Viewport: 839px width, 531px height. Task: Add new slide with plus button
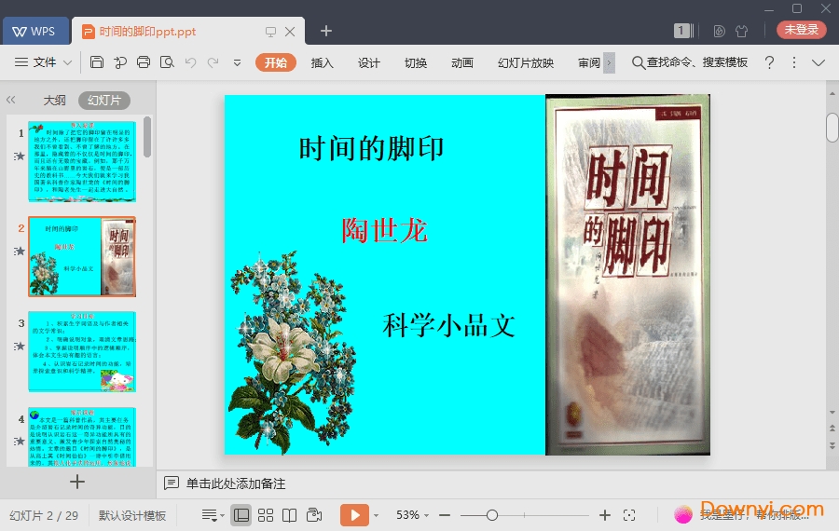coord(77,482)
